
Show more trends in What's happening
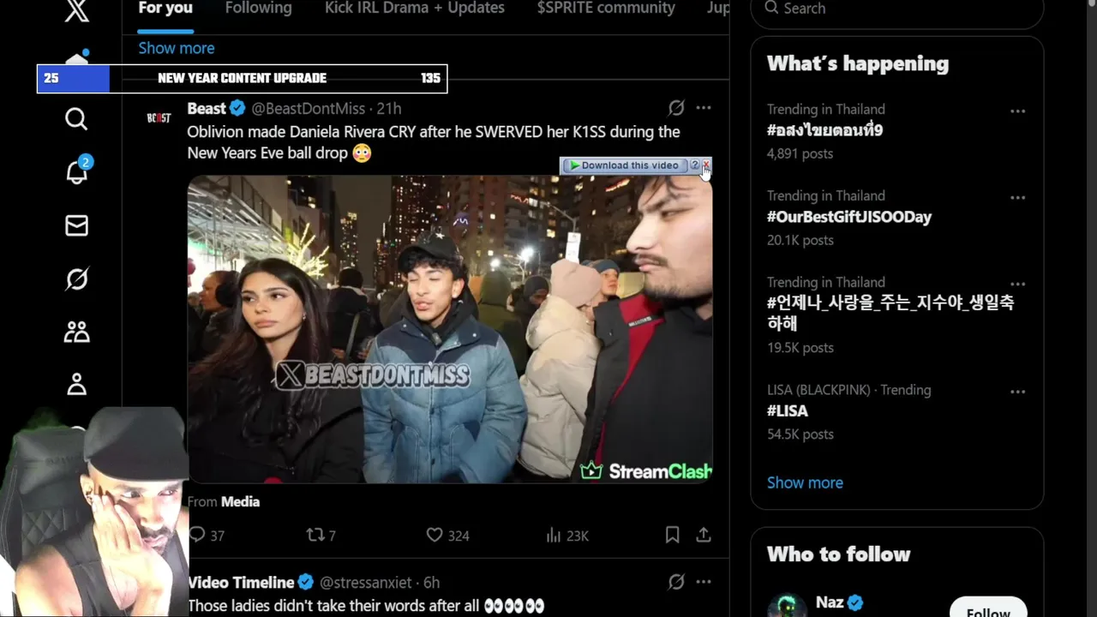click(805, 482)
